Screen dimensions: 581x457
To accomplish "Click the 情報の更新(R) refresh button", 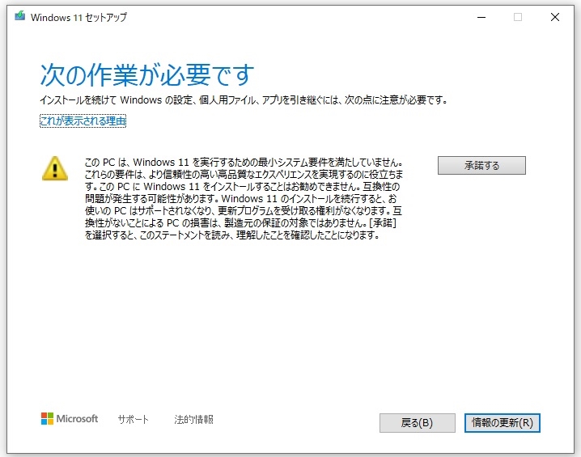I will [x=502, y=422].
